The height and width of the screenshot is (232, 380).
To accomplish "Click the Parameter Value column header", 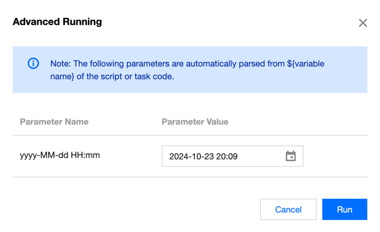I will [x=195, y=122].
